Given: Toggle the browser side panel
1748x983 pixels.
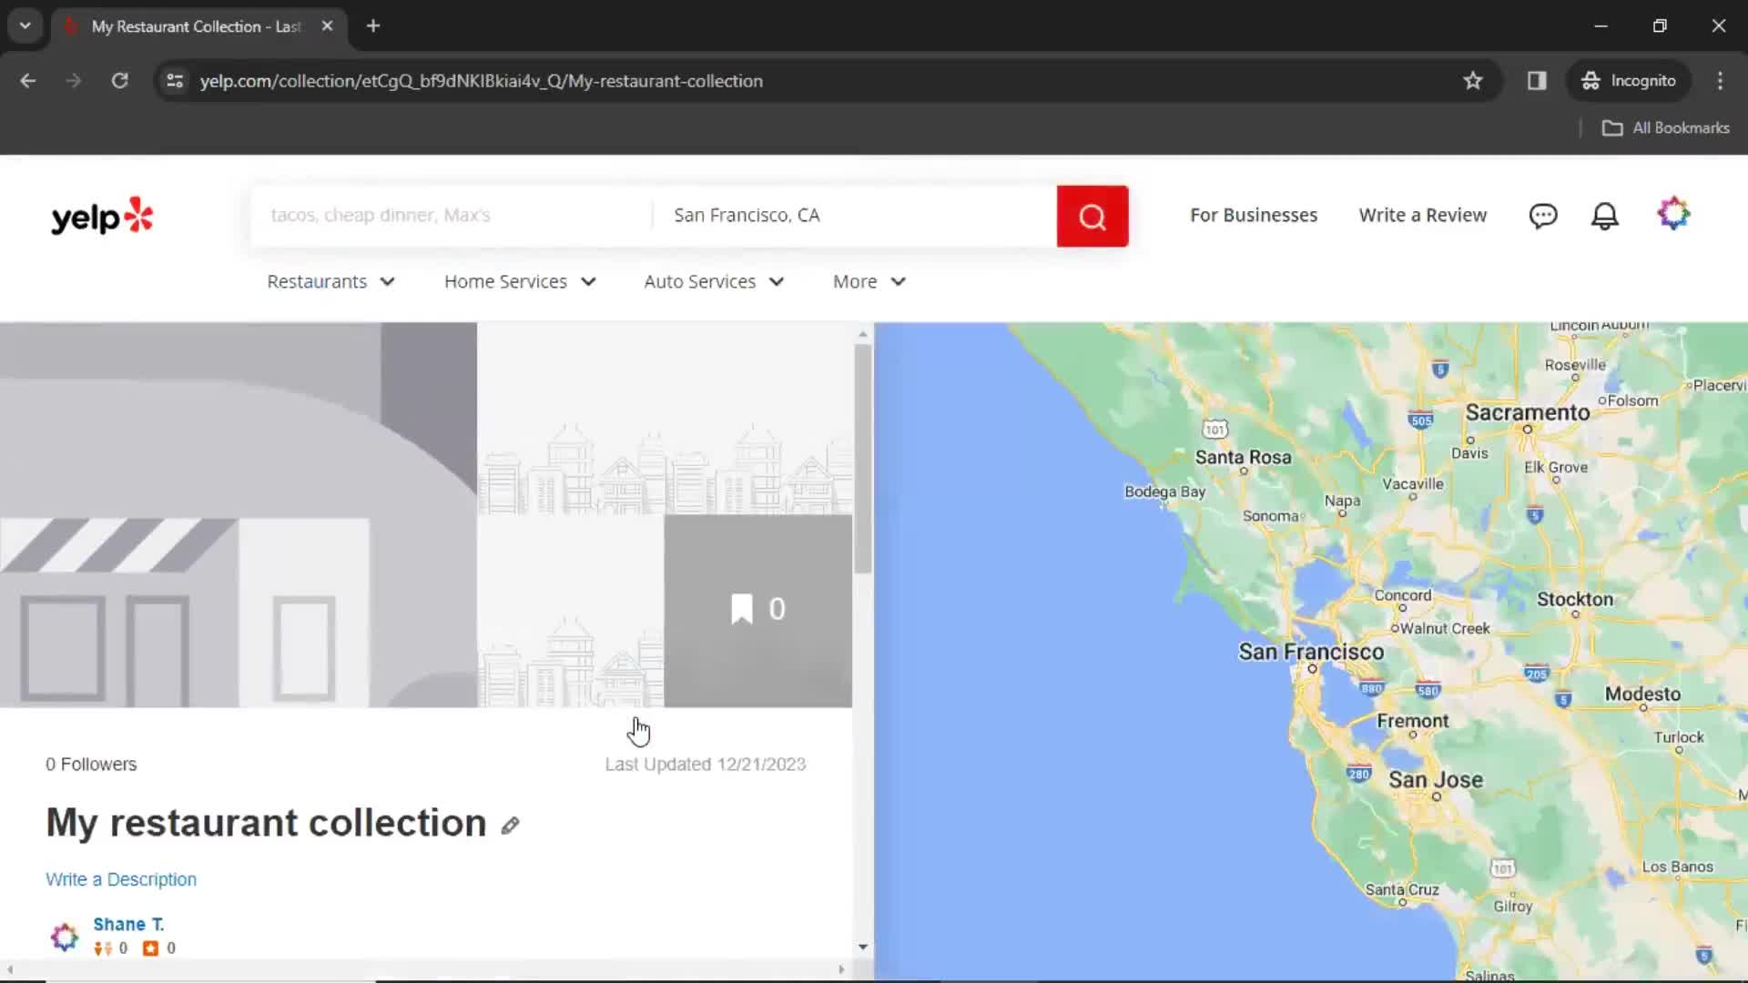Looking at the screenshot, I should tap(1537, 81).
